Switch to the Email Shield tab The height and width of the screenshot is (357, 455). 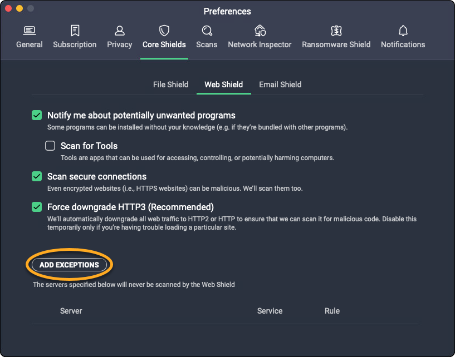click(x=280, y=85)
